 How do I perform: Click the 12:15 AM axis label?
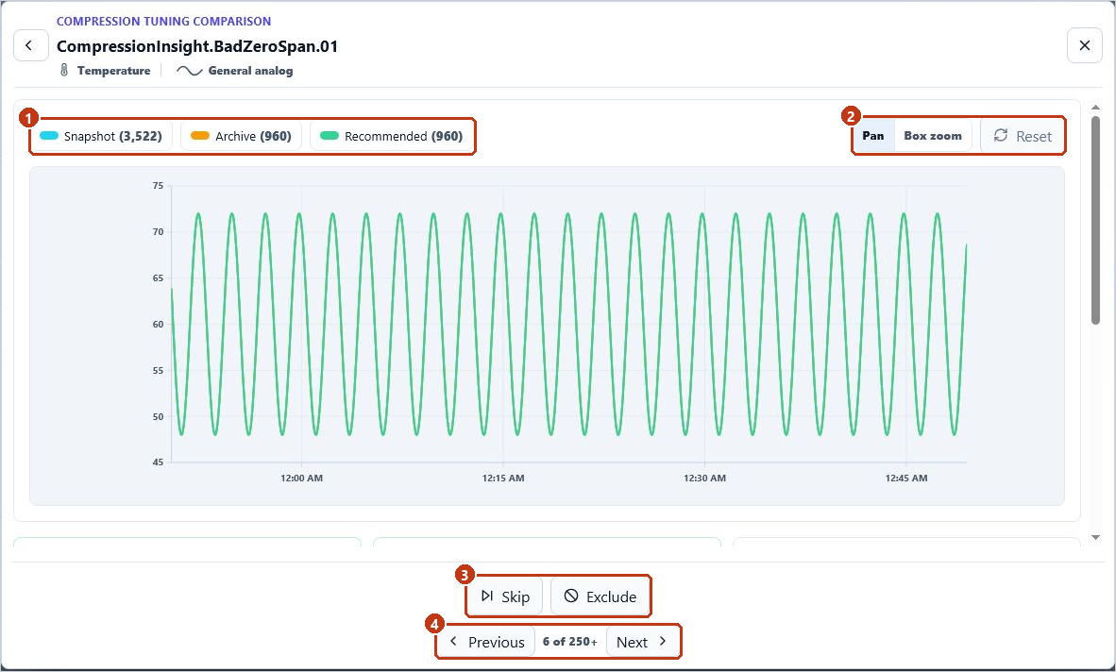point(503,478)
